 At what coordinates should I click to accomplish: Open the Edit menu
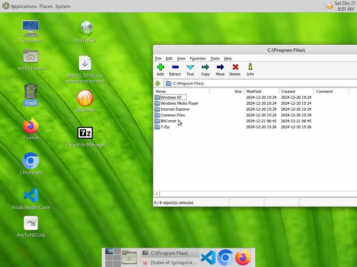(169, 58)
